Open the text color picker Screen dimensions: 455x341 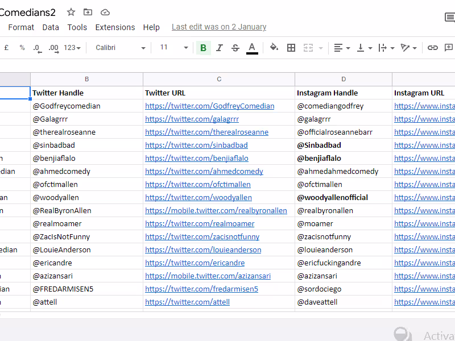pyautogui.click(x=252, y=48)
